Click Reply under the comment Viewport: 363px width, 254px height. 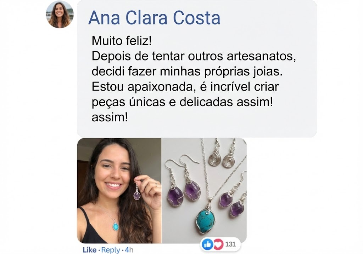(x=111, y=250)
